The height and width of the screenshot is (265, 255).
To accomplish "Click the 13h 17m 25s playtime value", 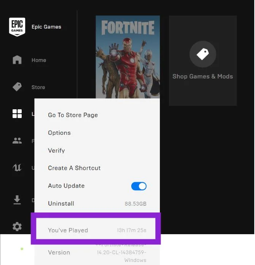I will 132,230.
